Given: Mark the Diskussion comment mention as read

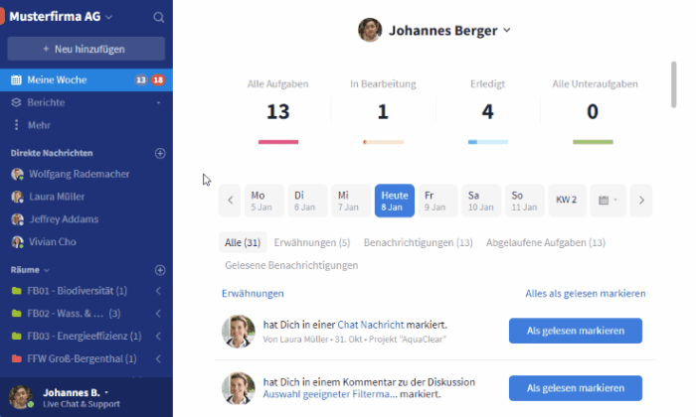Looking at the screenshot, I should tap(576, 388).
